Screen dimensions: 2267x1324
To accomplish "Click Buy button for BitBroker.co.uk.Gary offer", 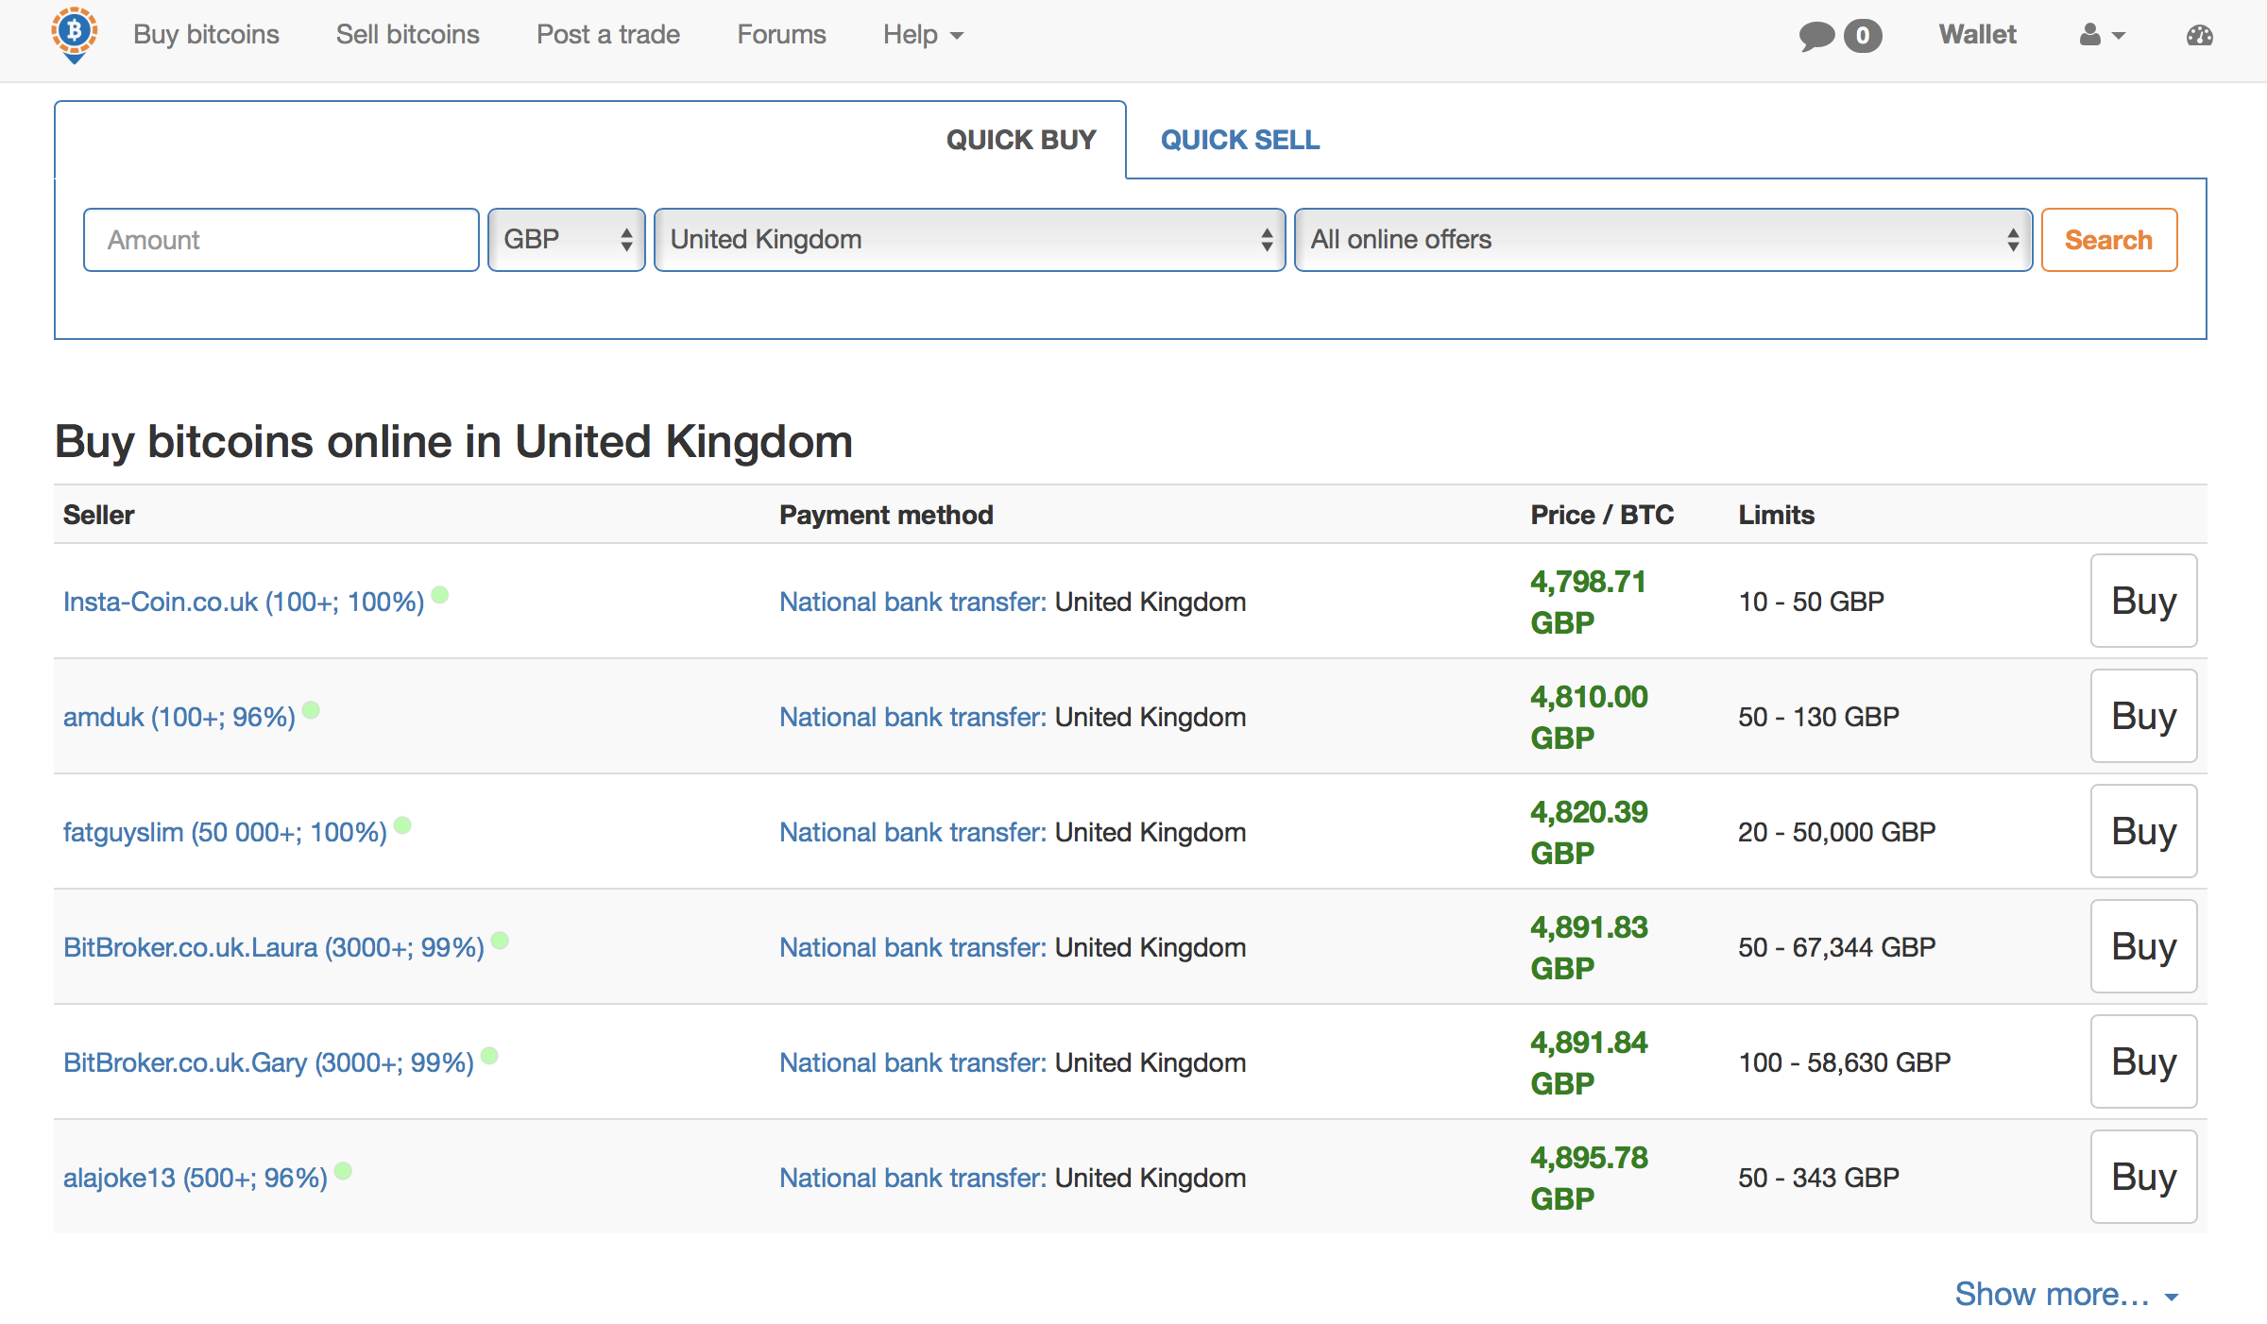I will tap(2143, 1061).
